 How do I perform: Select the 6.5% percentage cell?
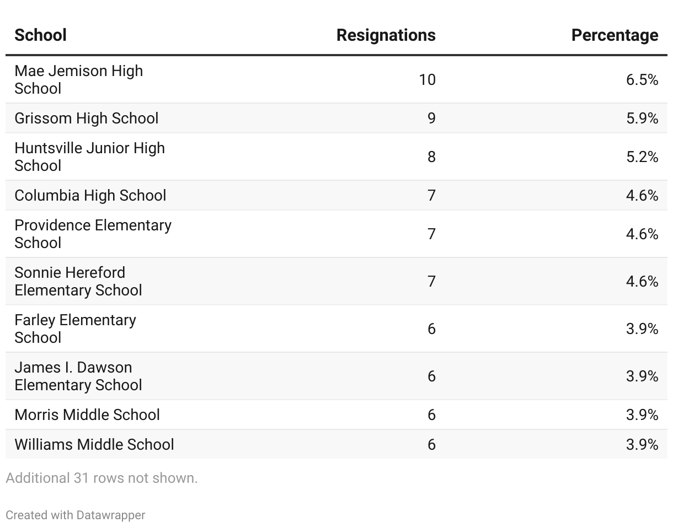642,79
